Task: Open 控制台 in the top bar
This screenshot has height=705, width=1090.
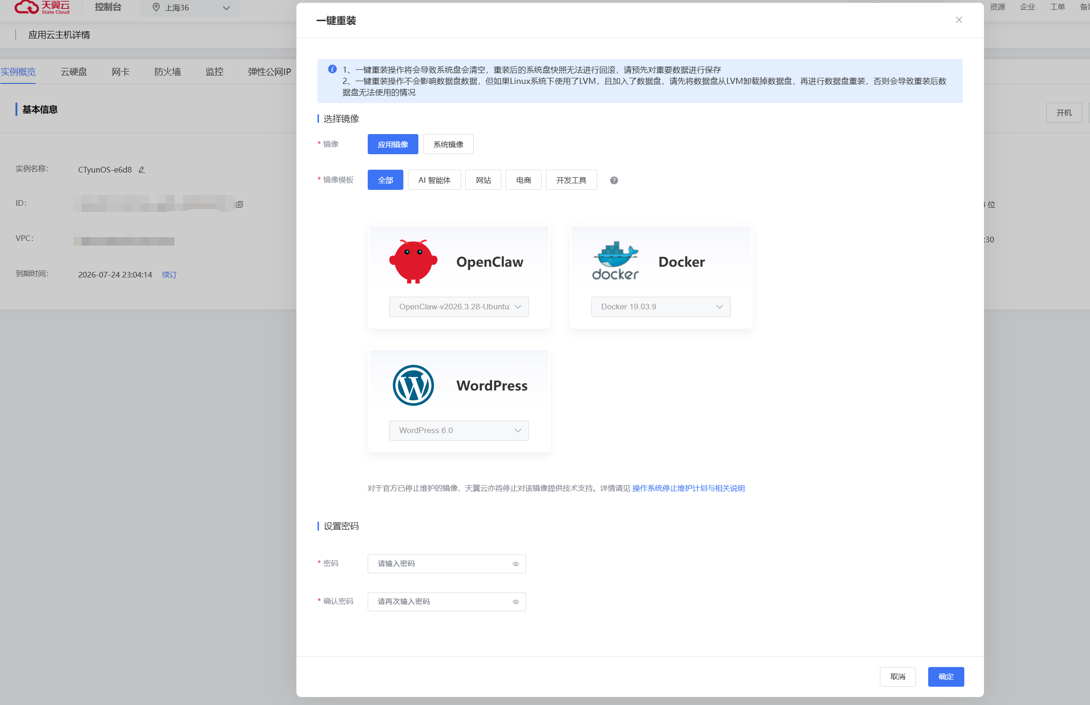Action: tap(108, 7)
